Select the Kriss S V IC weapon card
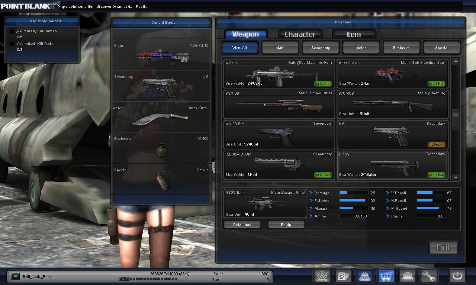476x285 pixels. tap(392, 73)
